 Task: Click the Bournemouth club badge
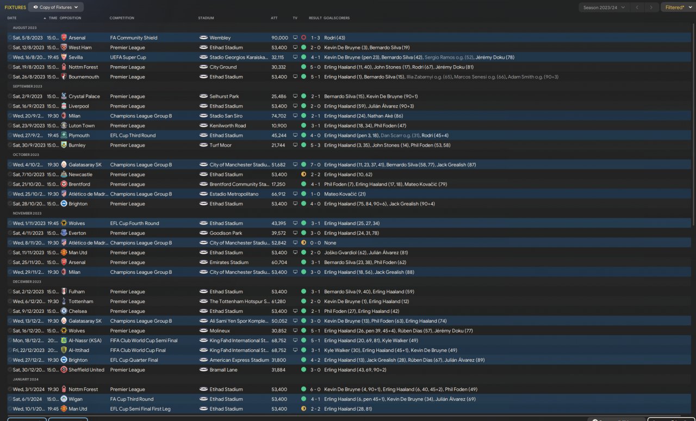(64, 77)
